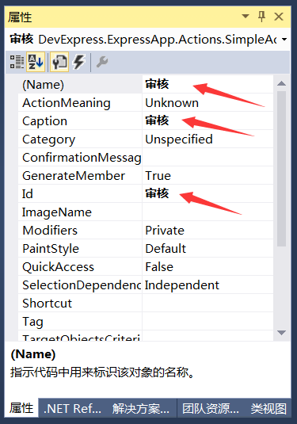Switch to Categorized view

pos(17,62)
